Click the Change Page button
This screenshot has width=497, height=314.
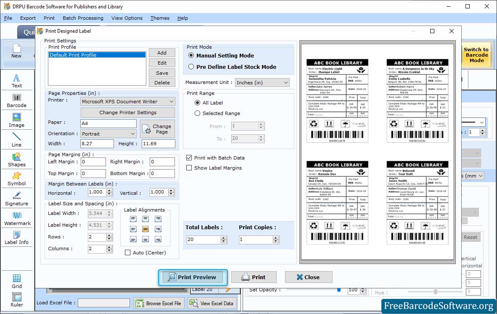[157, 129]
